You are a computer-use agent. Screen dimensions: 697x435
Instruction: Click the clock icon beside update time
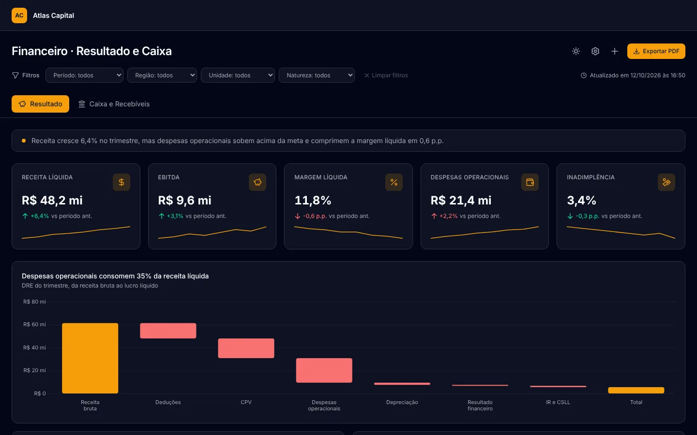584,75
